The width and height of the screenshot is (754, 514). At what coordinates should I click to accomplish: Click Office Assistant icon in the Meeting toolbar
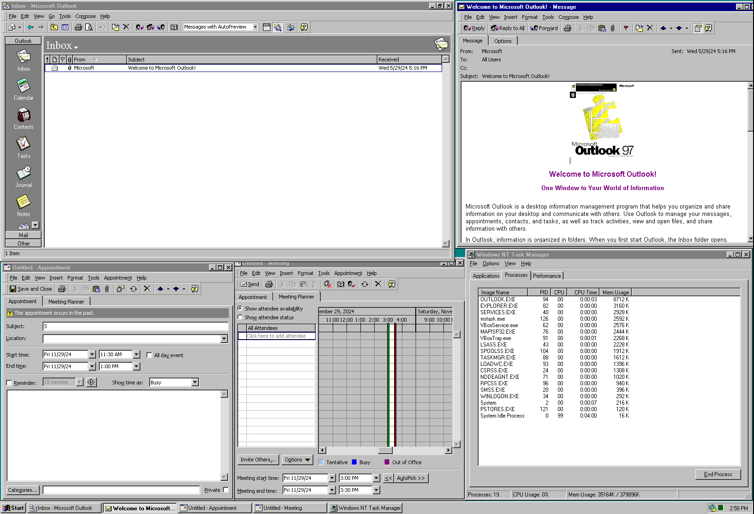point(391,284)
